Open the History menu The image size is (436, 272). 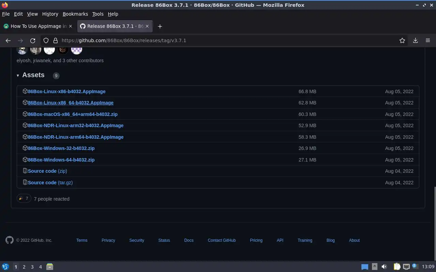tap(50, 14)
